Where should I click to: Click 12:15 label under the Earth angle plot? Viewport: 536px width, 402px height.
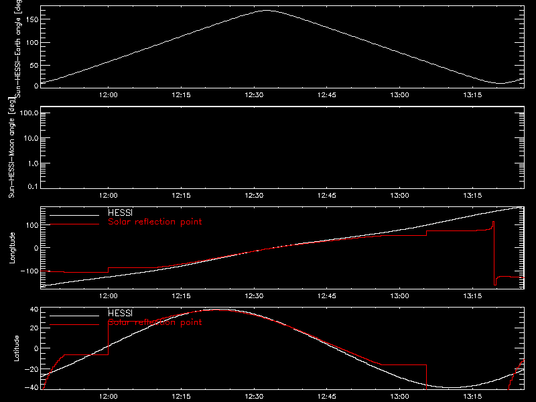coord(181,95)
